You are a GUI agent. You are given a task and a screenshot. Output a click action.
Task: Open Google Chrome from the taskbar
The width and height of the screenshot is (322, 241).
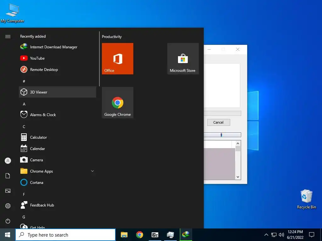pos(139,235)
